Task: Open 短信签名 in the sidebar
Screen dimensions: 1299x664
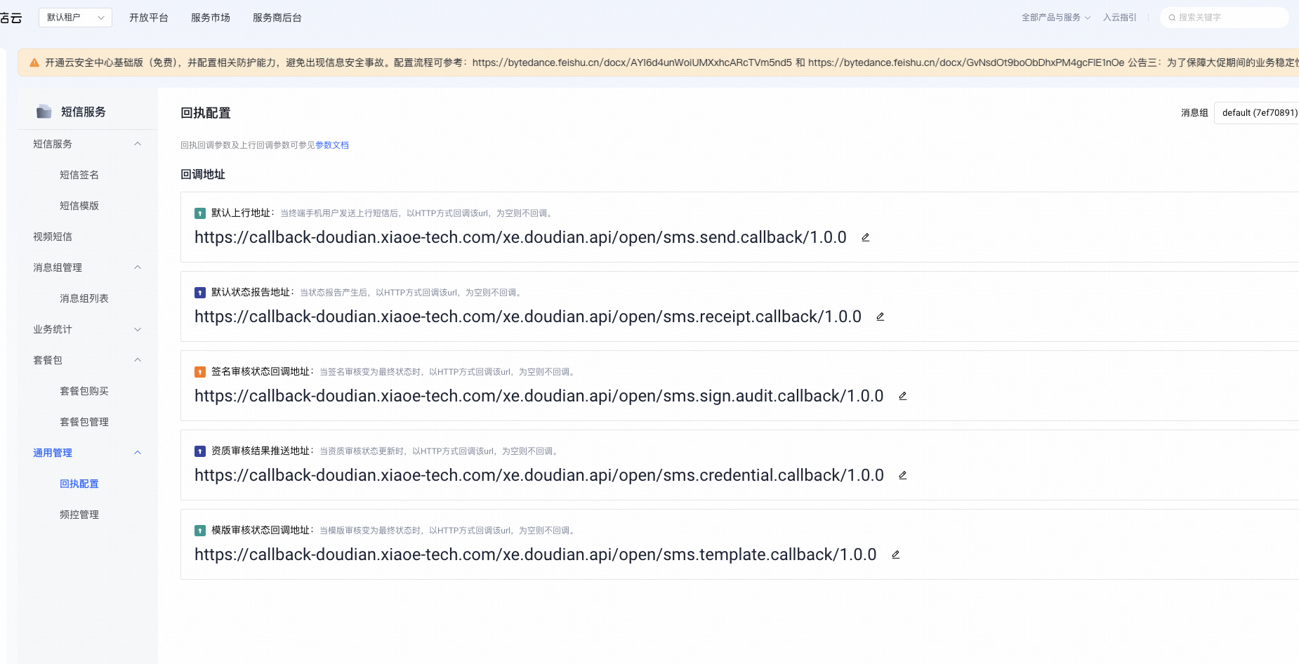Action: point(79,175)
